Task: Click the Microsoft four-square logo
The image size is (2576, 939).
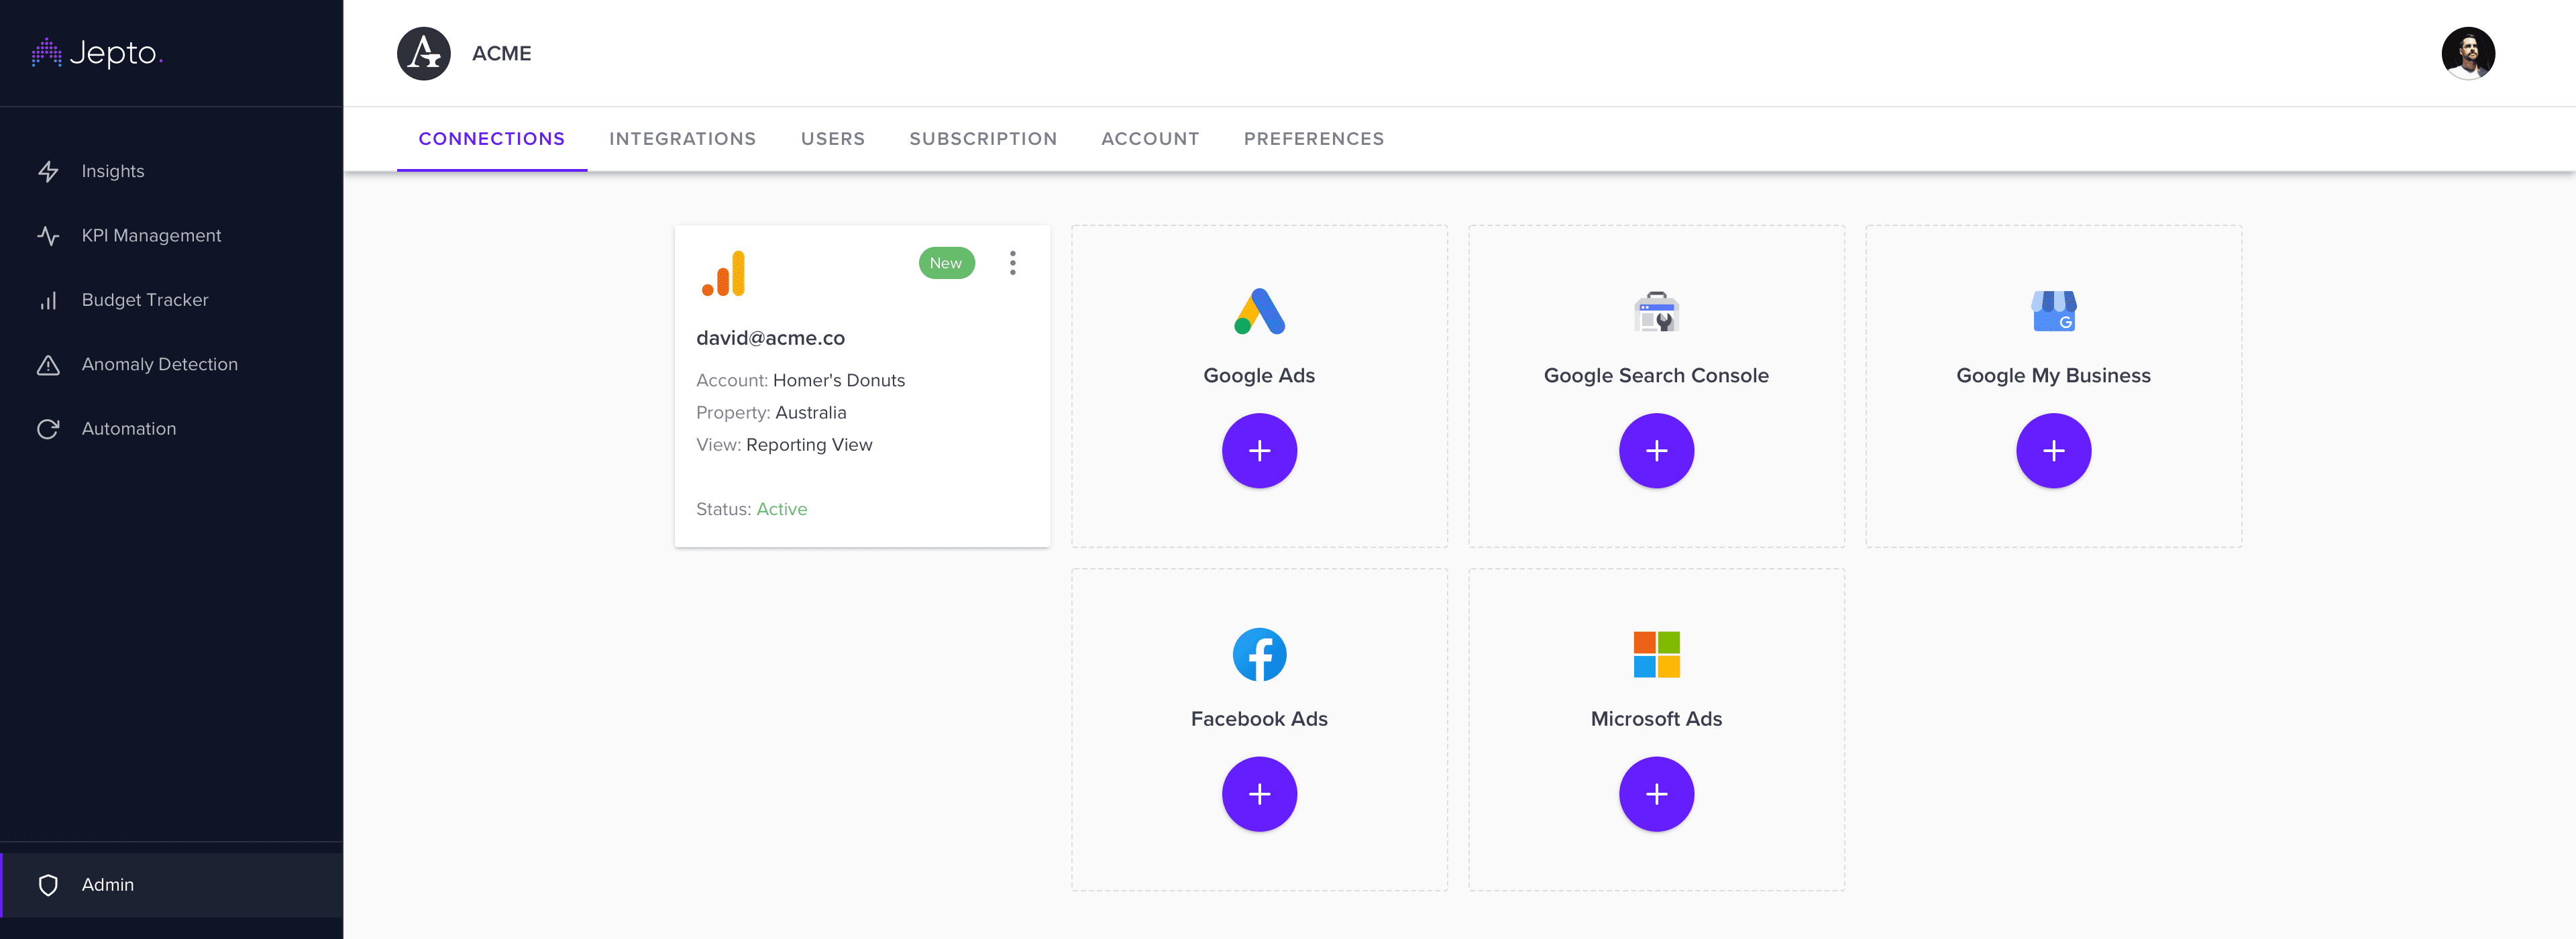Action: [1656, 655]
